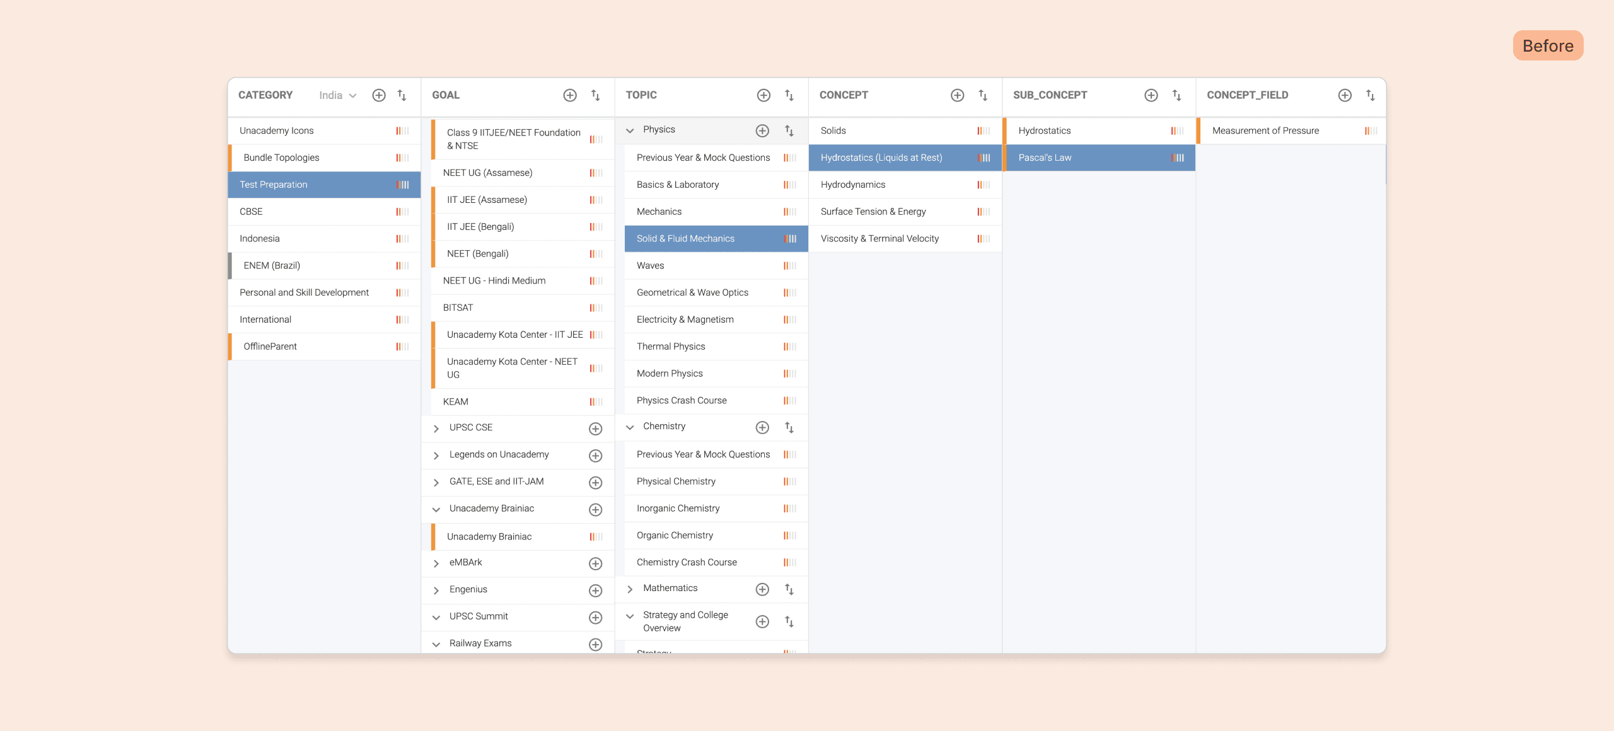Click the add icon beside UPSC CSE
Image resolution: width=1614 pixels, height=731 pixels.
pos(595,429)
